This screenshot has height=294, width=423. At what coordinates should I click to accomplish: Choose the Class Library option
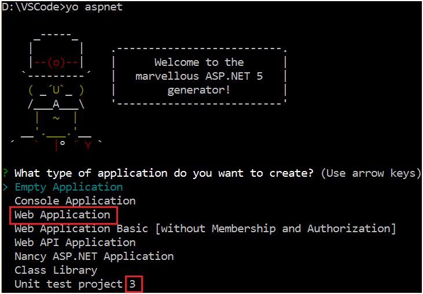(x=56, y=270)
